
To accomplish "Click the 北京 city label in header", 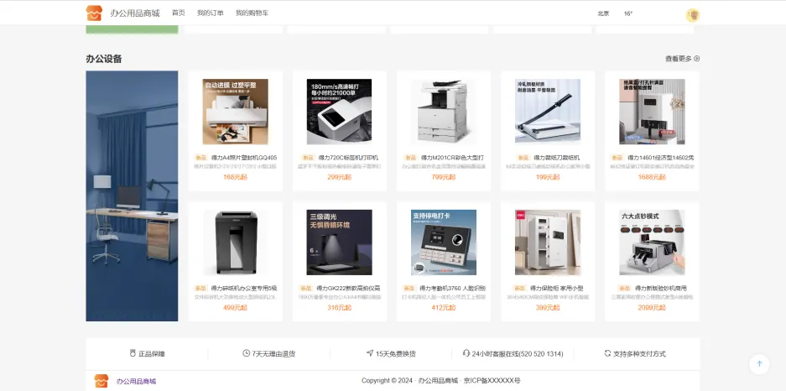I will point(603,13).
